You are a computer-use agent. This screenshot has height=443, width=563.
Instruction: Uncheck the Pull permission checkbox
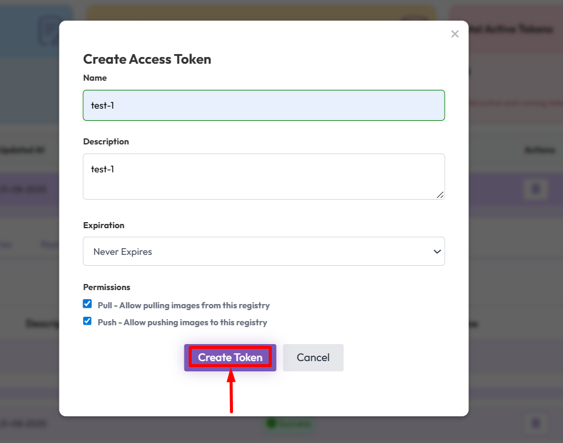click(x=87, y=304)
